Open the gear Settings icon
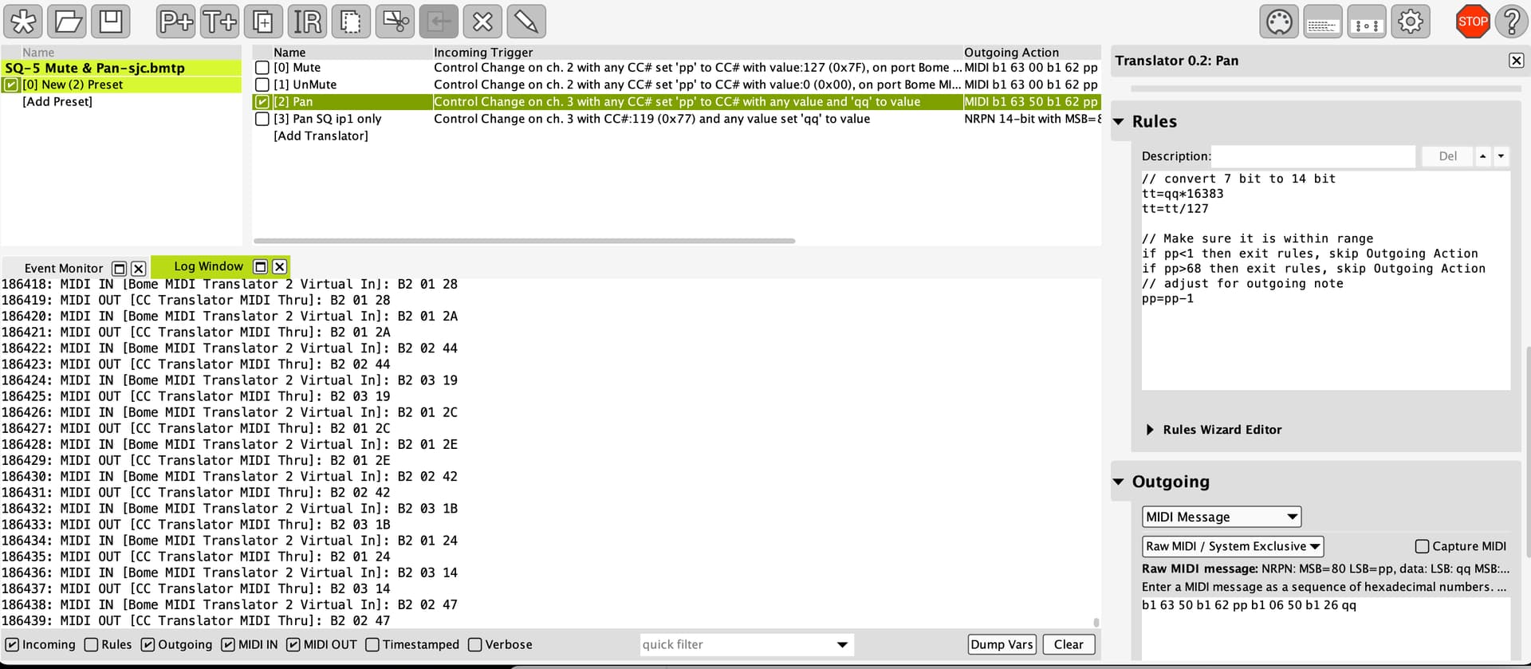Viewport: 1531px width, 669px height. coord(1410,22)
